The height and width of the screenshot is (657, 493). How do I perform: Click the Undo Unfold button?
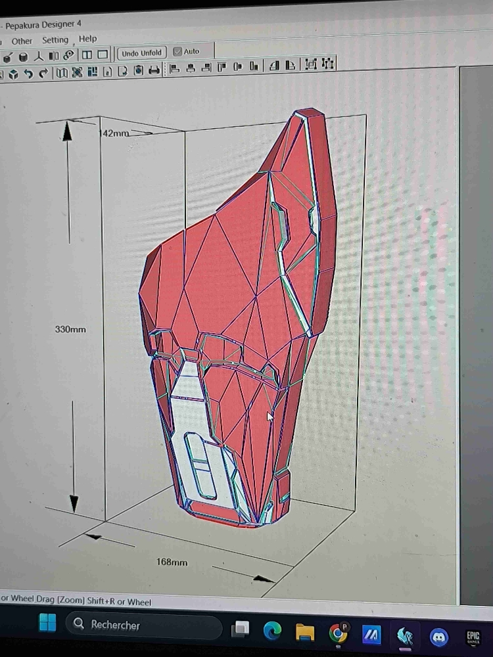point(141,53)
